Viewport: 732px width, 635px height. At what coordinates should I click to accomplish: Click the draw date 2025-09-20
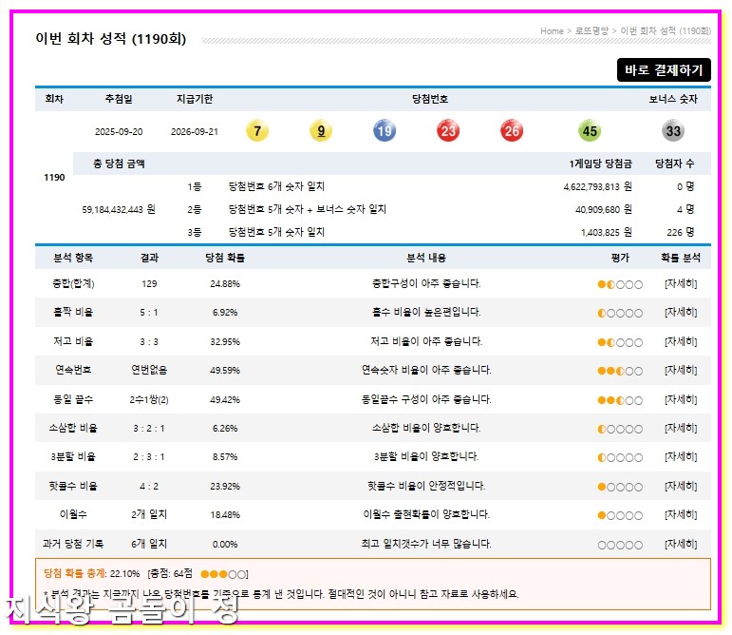119,132
